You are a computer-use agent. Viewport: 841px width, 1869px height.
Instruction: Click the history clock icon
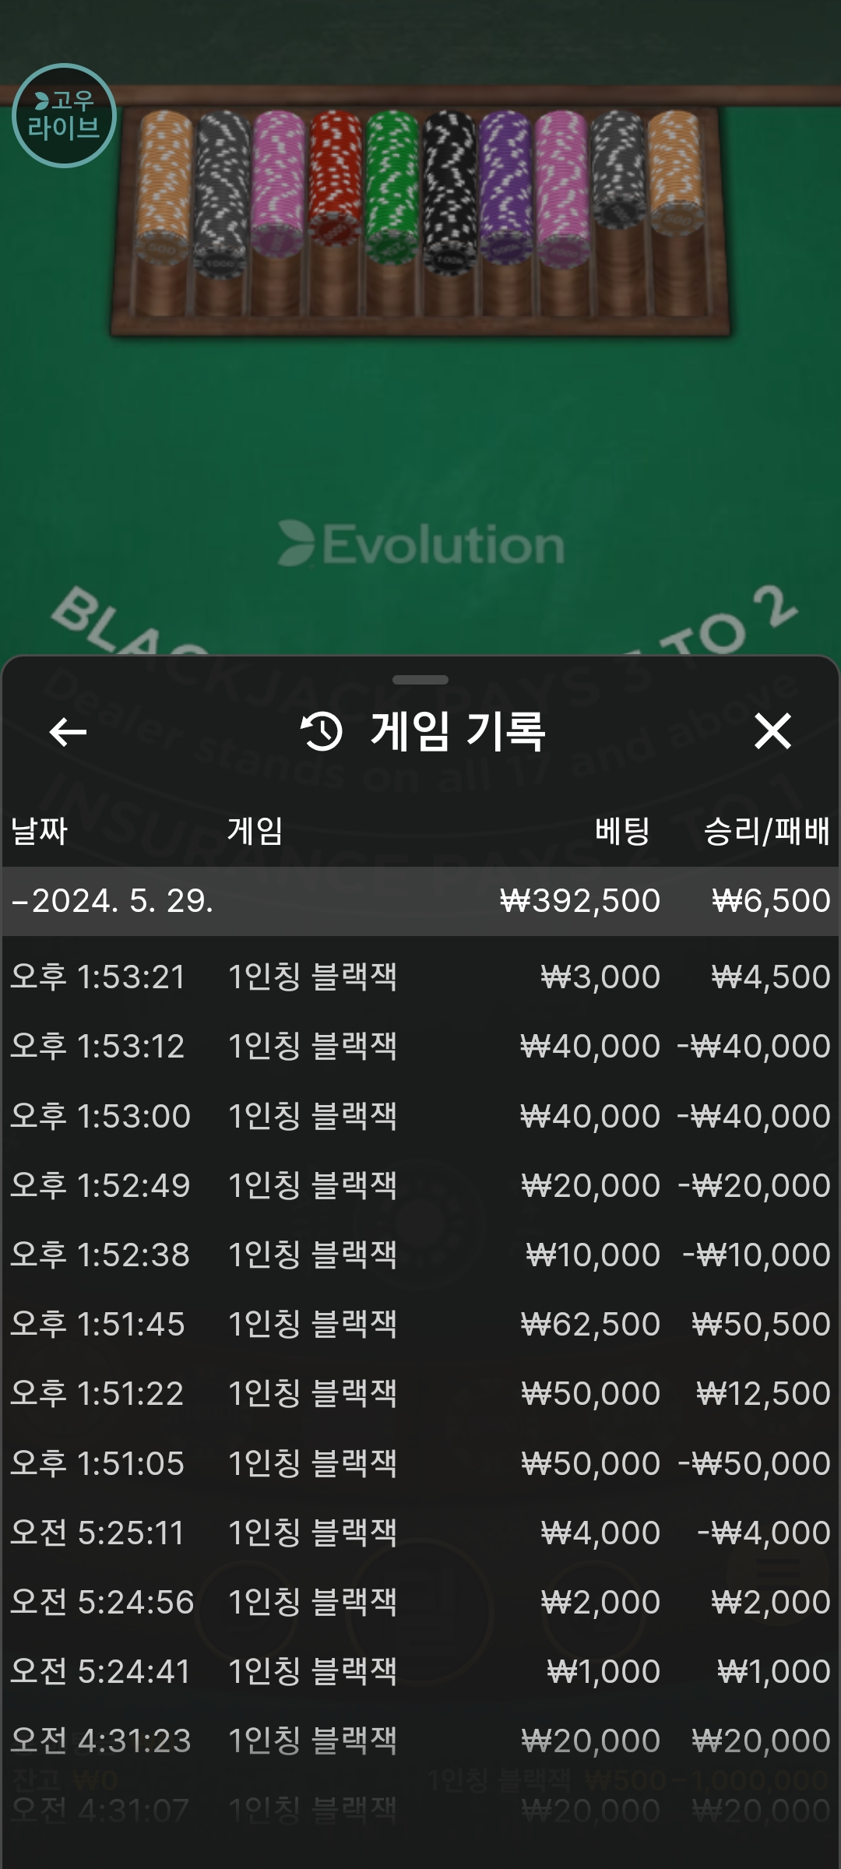(322, 731)
